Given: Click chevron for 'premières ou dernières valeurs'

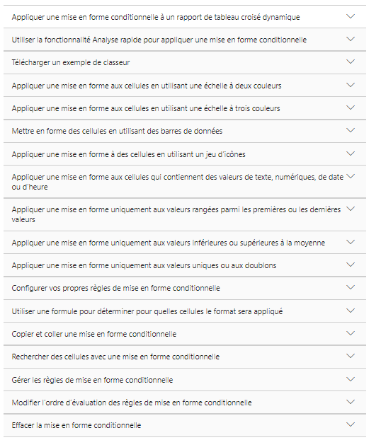Looking at the screenshot, I should (351, 209).
